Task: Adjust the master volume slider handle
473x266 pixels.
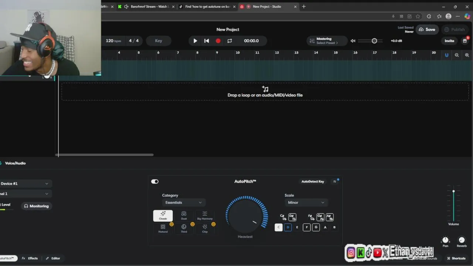Action: pos(374,41)
